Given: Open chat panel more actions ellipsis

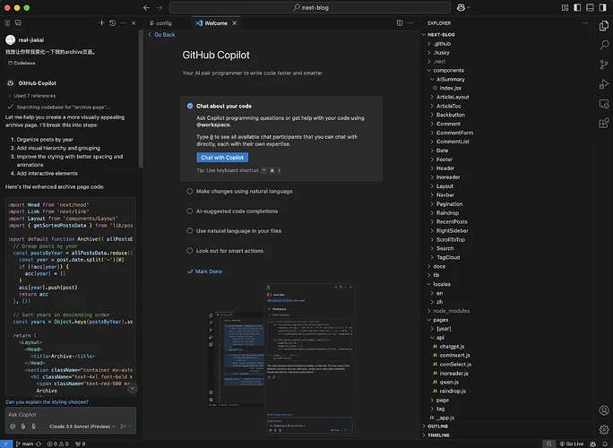Looking at the screenshot, I should tap(123, 23).
